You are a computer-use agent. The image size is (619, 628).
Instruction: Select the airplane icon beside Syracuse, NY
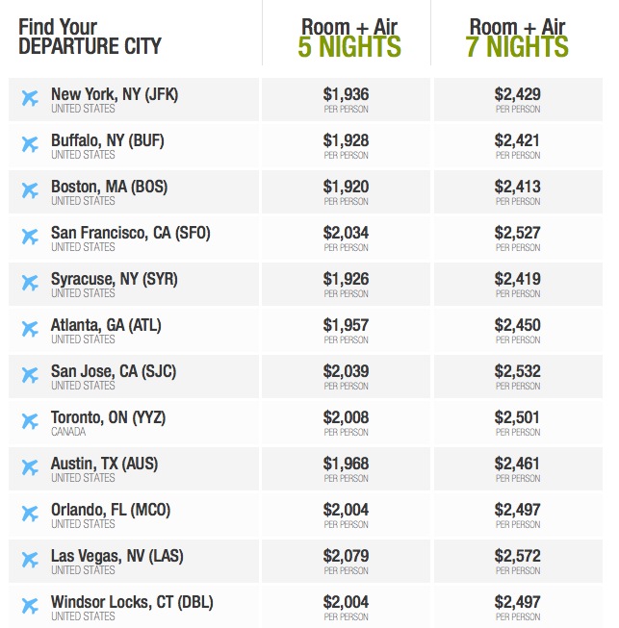coord(30,283)
